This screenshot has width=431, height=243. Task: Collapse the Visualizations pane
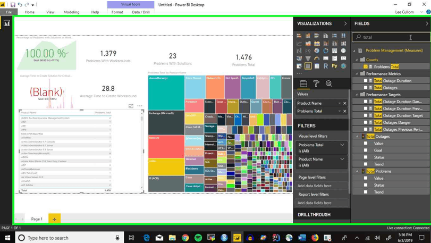[x=345, y=23]
